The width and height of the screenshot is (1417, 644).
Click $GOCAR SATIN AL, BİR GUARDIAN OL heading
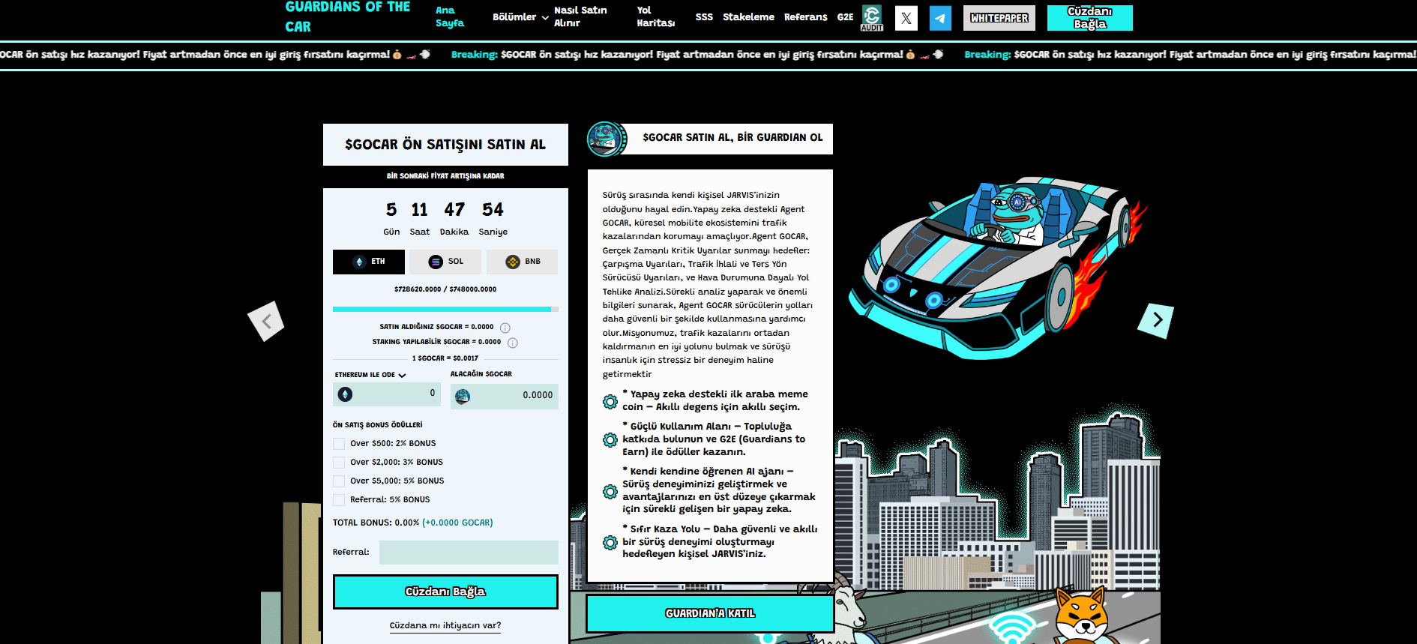[732, 138]
